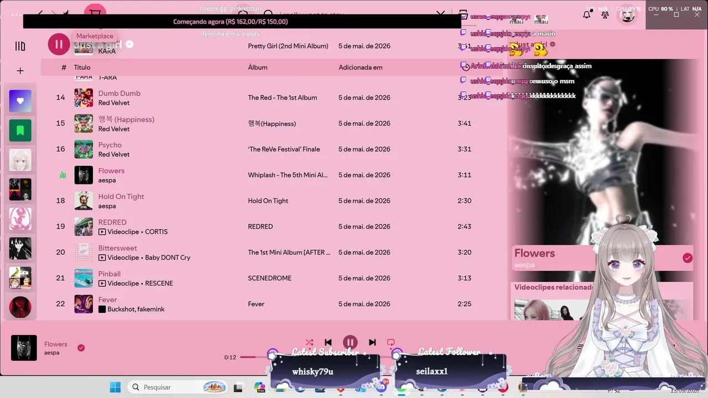The image size is (708, 398).
Task: Open Task View on the taskbar
Action: pos(238,387)
